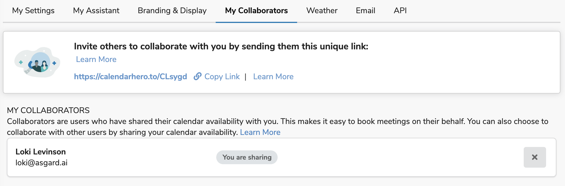Image resolution: width=565 pixels, height=186 pixels.
Task: Click Learn More after the Copy Link separator
Action: click(x=273, y=77)
